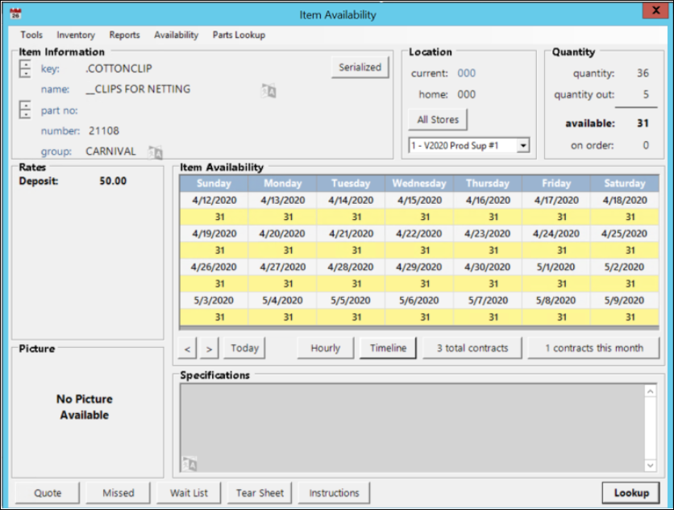674x510 pixels.
Task: Click the Tear Sheet button
Action: coord(260,493)
